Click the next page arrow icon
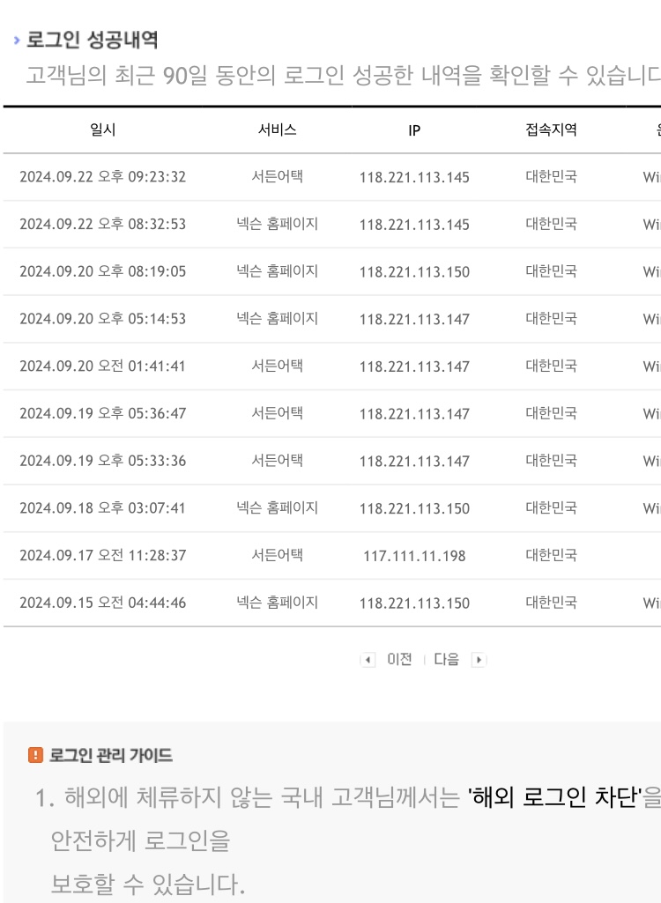Image resolution: width=661 pixels, height=903 pixels. [x=479, y=660]
